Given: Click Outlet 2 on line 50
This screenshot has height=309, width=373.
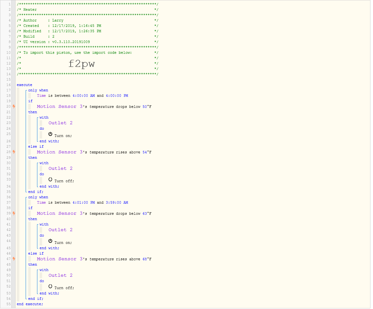Looking at the screenshot, I should tap(60, 275).
